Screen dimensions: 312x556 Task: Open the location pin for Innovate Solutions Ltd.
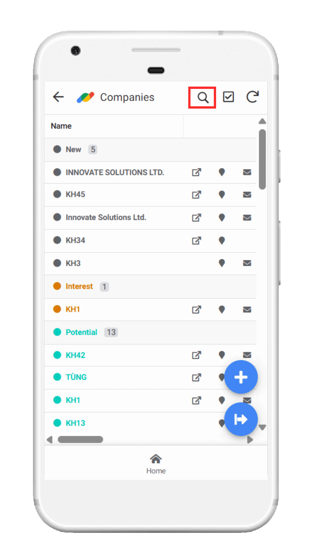(222, 217)
